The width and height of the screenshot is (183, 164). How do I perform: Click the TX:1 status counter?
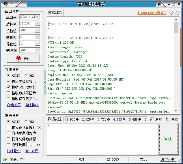(x=143, y=159)
